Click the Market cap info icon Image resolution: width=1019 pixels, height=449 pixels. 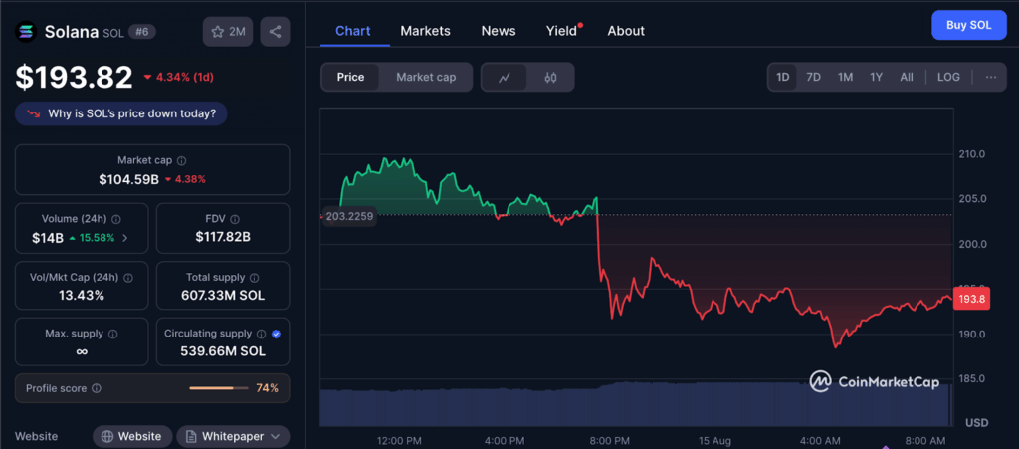click(x=181, y=160)
